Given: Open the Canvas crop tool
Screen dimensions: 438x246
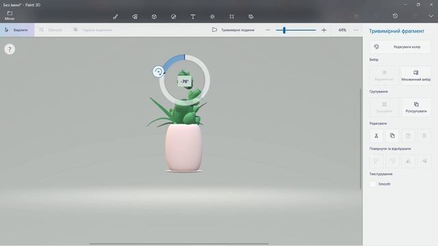Looking at the screenshot, I should 231,16.
